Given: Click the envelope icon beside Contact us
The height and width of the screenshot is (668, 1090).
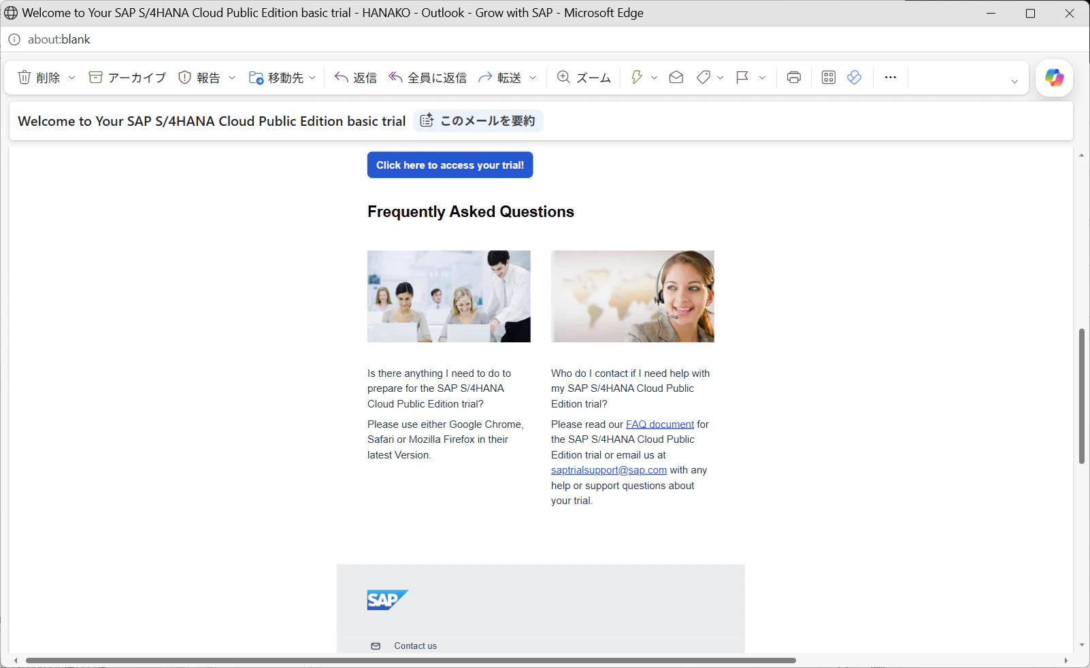Looking at the screenshot, I should point(376,646).
